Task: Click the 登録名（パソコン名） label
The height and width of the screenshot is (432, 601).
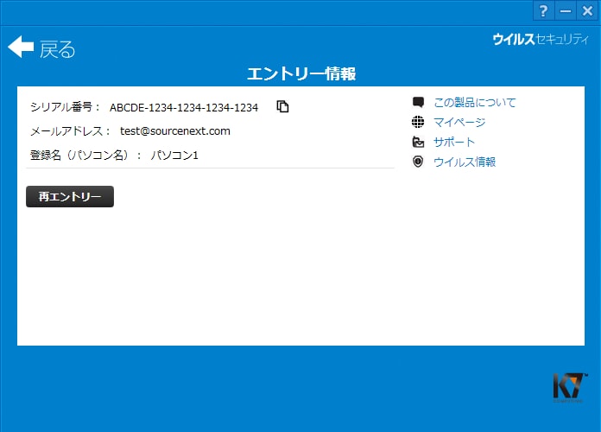Action: [85, 155]
